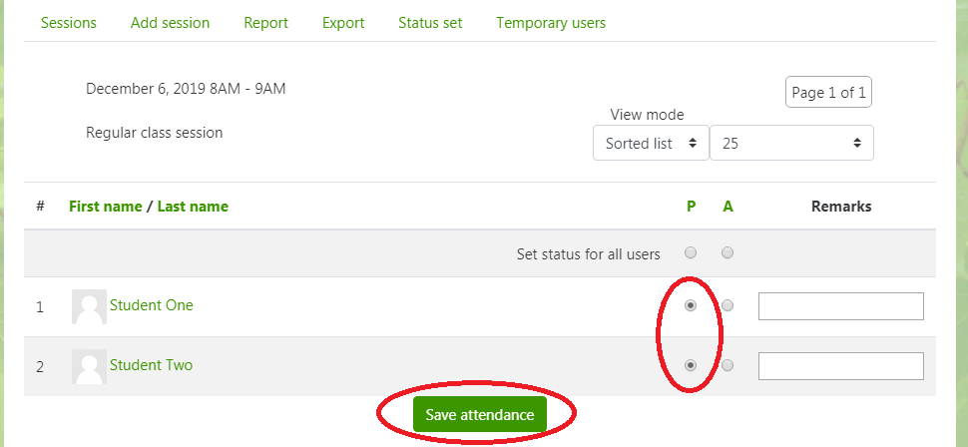
Task: Open the Sorted list view mode dropdown
Action: tap(651, 144)
